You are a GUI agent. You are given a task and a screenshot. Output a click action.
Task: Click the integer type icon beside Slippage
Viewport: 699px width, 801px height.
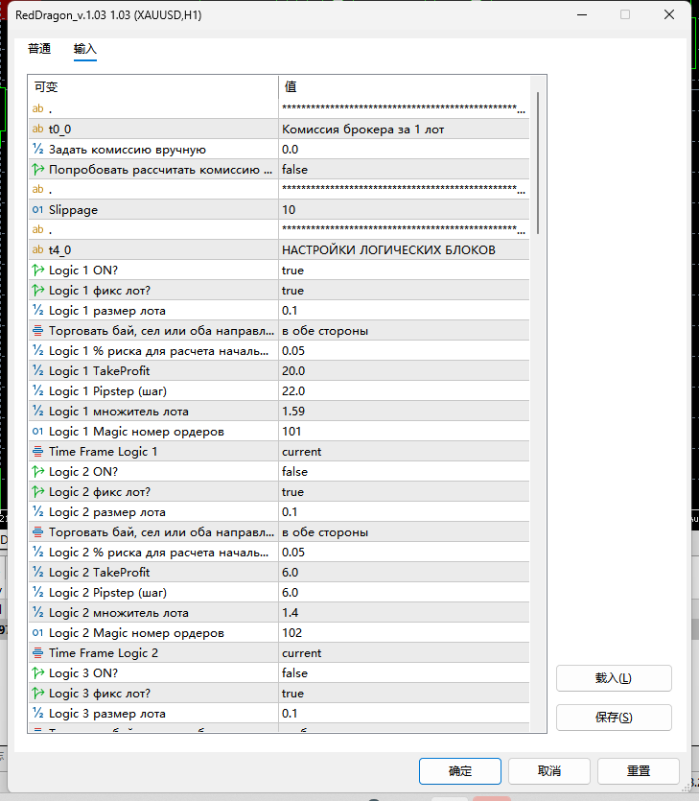37,209
